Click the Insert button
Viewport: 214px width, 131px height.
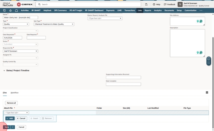(34, 118)
